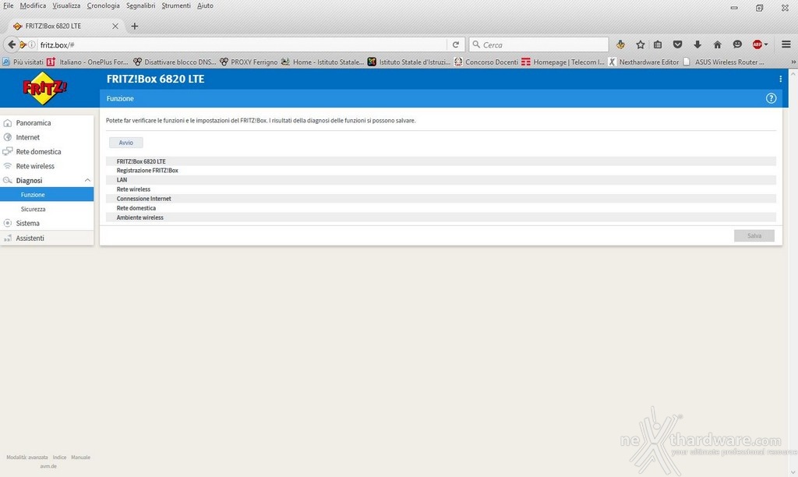Open the Firefox hamburger menu
Screen dimensions: 798x477
[786, 44]
